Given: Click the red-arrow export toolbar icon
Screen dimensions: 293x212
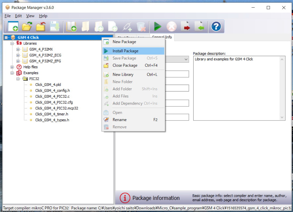Looking at the screenshot, I should 185,26.
